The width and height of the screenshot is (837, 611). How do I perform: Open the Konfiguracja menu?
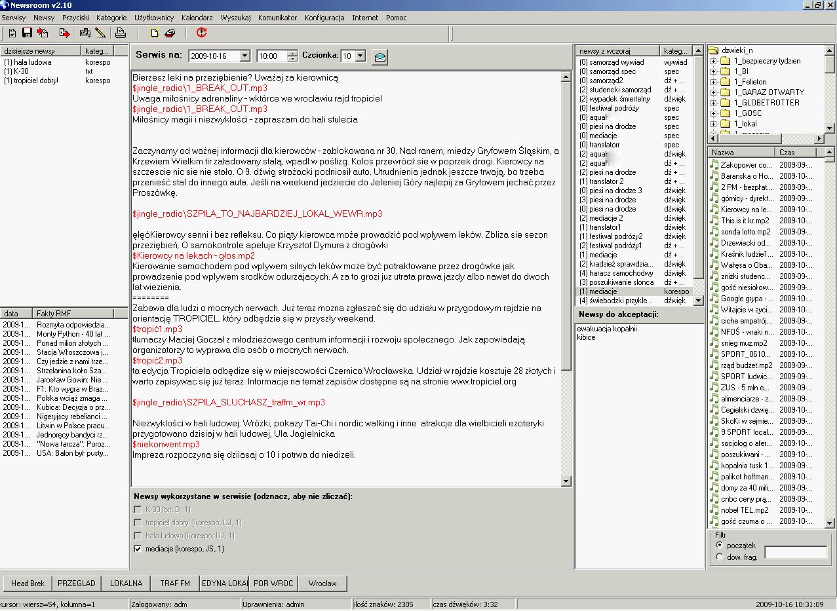click(x=324, y=18)
